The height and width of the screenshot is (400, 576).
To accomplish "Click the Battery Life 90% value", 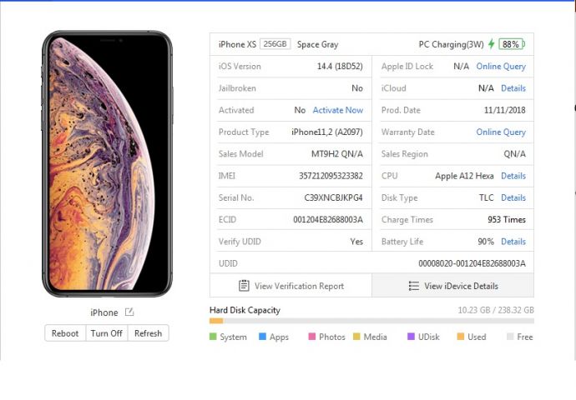I will (x=486, y=241).
